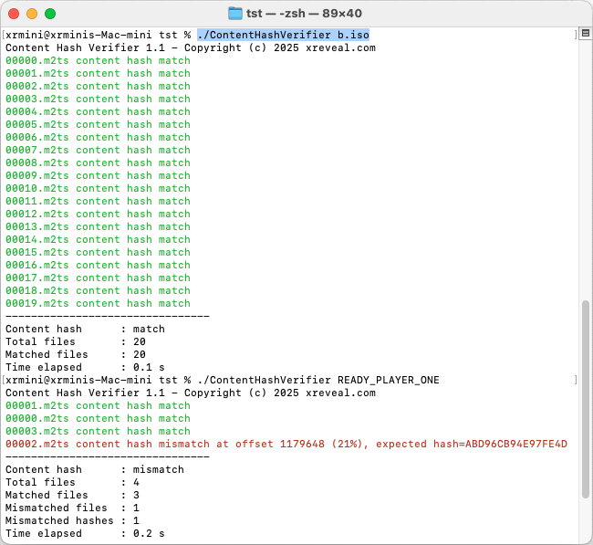This screenshot has height=545, width=593.
Task: Click the '00010.m2ts content hash match' line
Action: tap(98, 188)
